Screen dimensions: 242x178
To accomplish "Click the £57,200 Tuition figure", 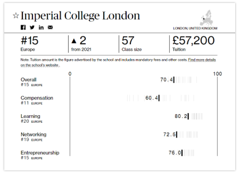I will click(x=193, y=43).
